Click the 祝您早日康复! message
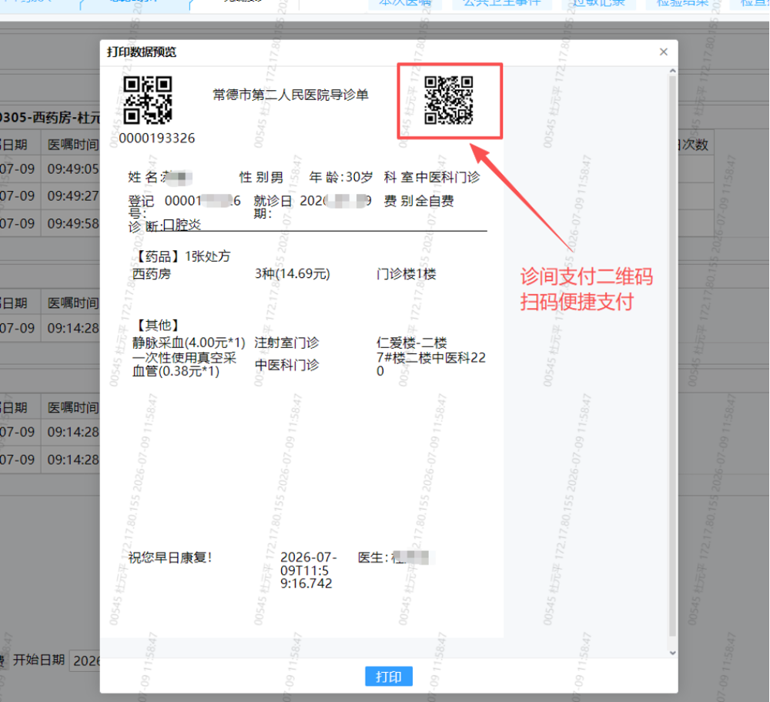Screen dimensions: 770x702 click(x=170, y=557)
